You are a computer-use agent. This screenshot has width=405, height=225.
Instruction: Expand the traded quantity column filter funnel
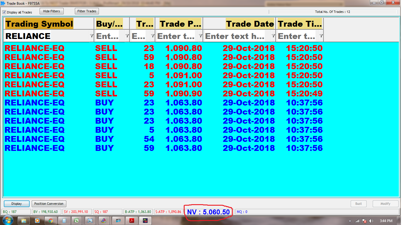[x=153, y=36]
